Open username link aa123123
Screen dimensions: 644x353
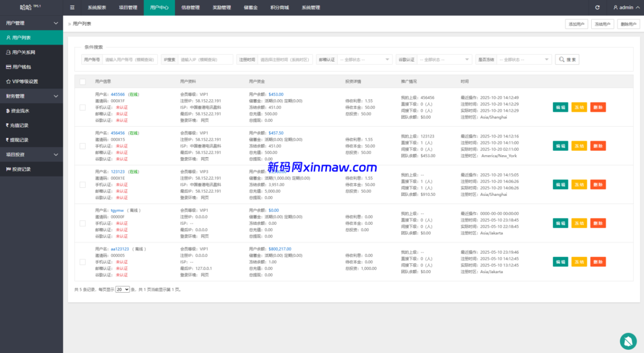pyautogui.click(x=119, y=249)
